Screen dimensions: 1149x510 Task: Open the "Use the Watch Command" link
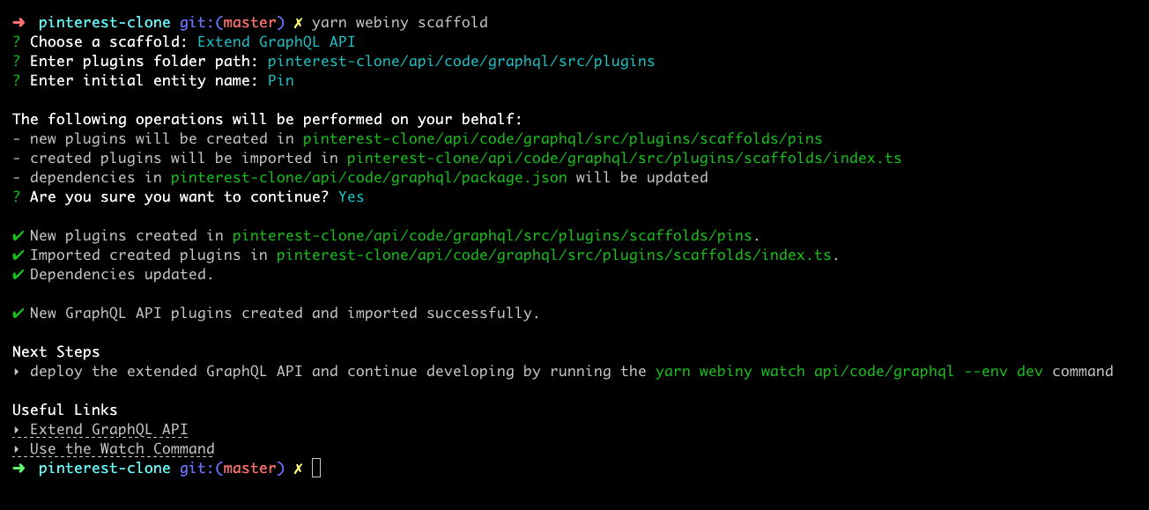(x=122, y=449)
